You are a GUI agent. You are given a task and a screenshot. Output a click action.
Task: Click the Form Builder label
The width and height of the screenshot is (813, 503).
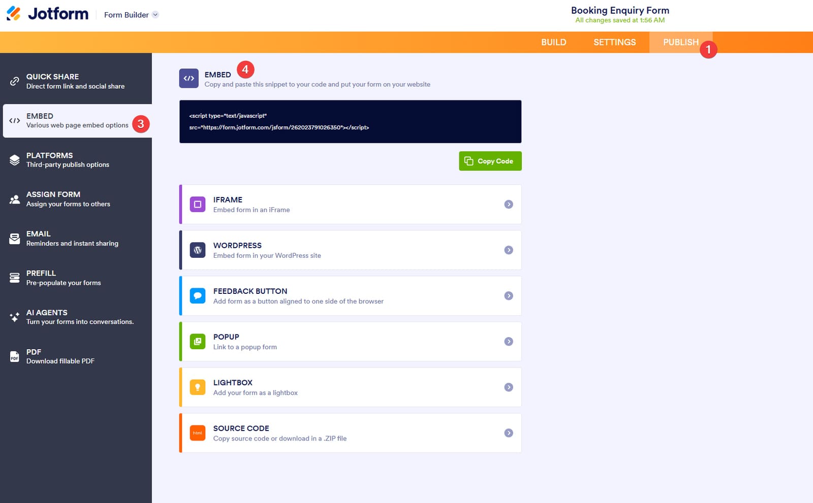[x=126, y=15]
